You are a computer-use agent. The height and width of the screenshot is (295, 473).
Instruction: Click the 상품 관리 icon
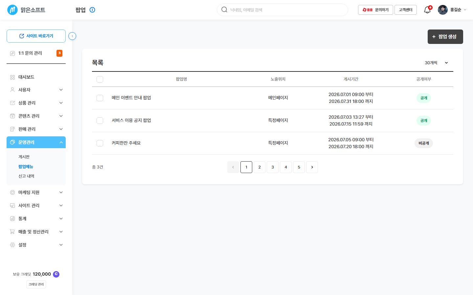(x=12, y=103)
